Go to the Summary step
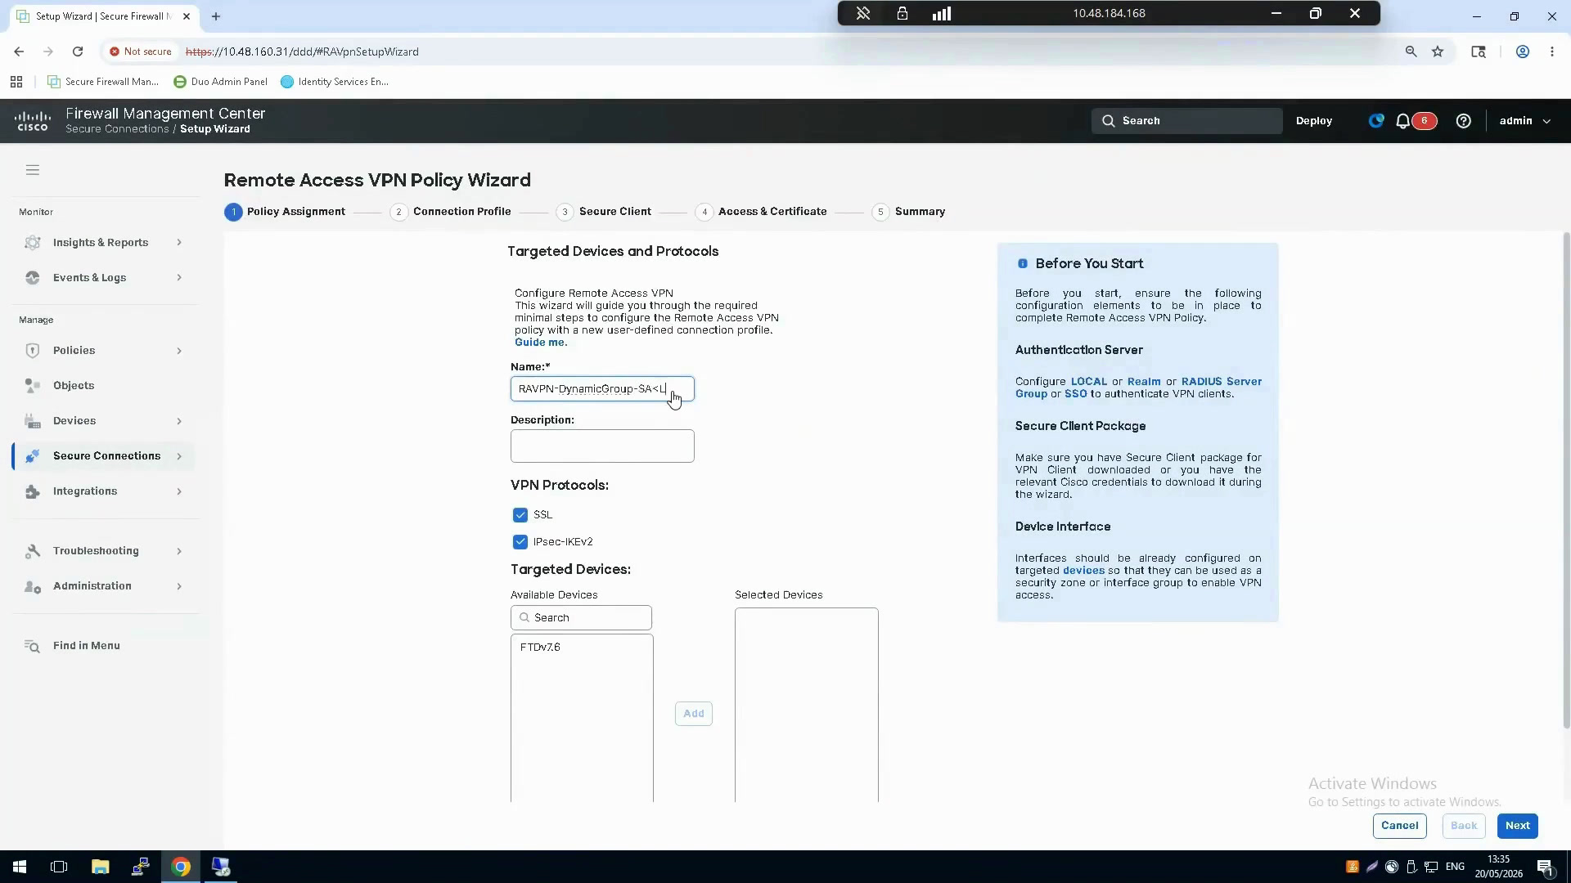This screenshot has width=1571, height=883. 908,212
